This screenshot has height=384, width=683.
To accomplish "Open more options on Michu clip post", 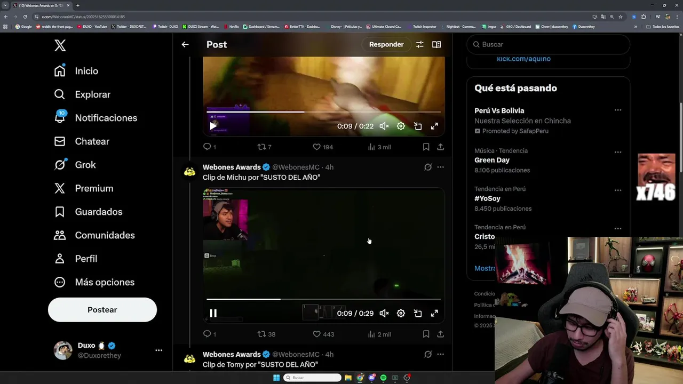I will point(440,167).
